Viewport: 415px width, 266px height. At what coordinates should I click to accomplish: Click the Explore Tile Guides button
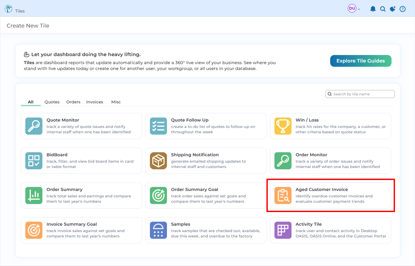361,61
